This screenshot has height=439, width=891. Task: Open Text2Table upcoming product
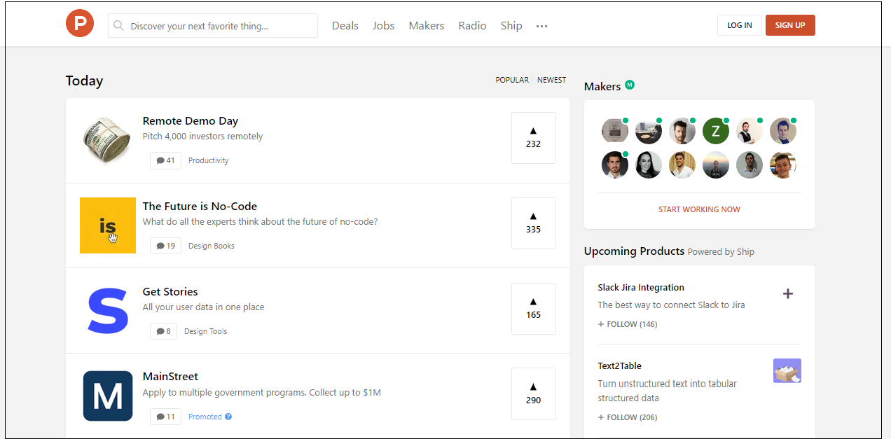point(620,366)
